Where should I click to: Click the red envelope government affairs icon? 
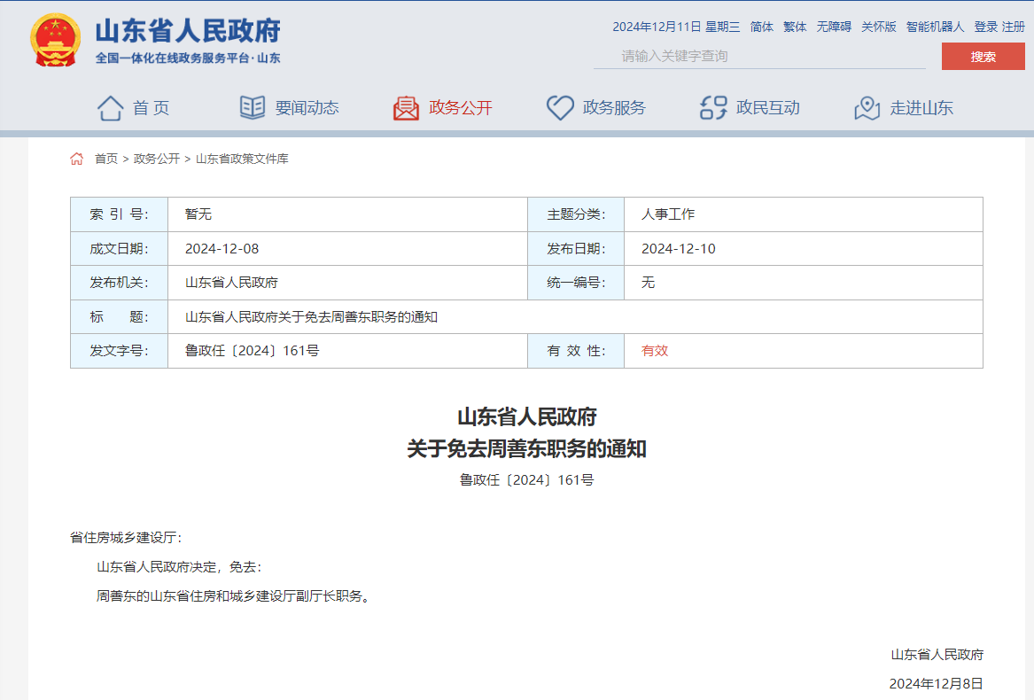(x=406, y=108)
